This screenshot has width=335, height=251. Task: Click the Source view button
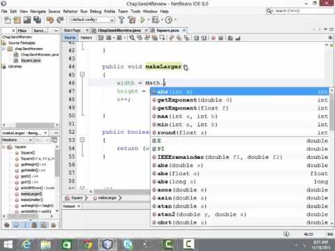pos(70,38)
